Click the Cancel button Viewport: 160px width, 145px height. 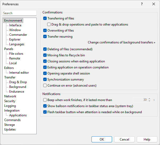click(x=124, y=139)
